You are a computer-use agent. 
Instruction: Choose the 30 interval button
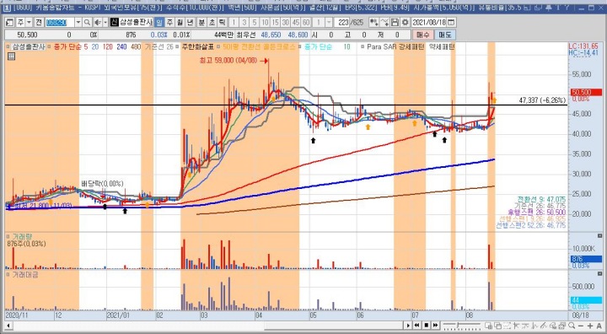(286, 23)
